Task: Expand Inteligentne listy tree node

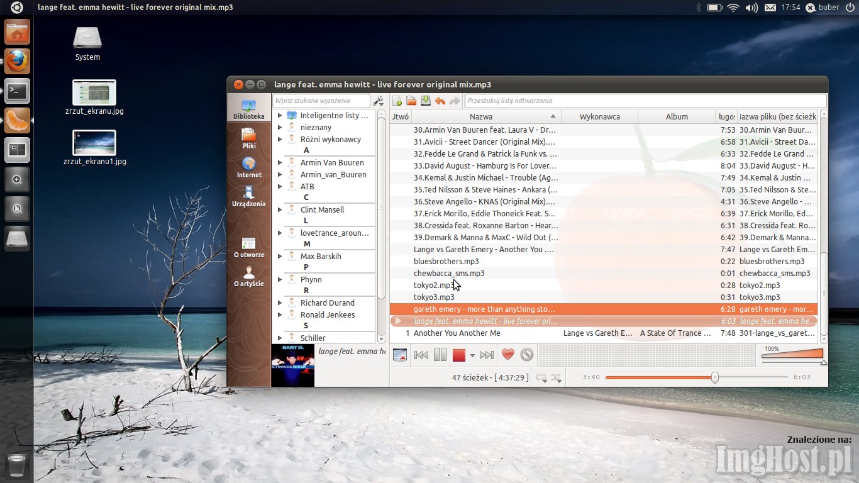Action: (280, 116)
